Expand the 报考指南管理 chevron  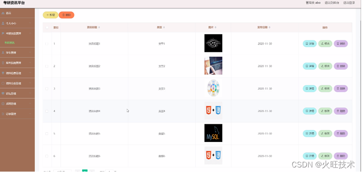pyautogui.click(x=30, y=63)
